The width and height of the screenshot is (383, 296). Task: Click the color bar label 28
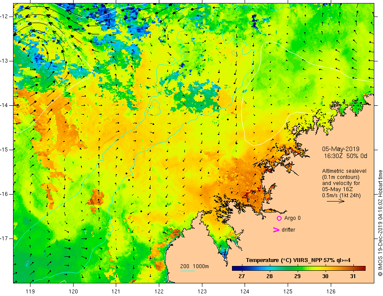(269, 276)
